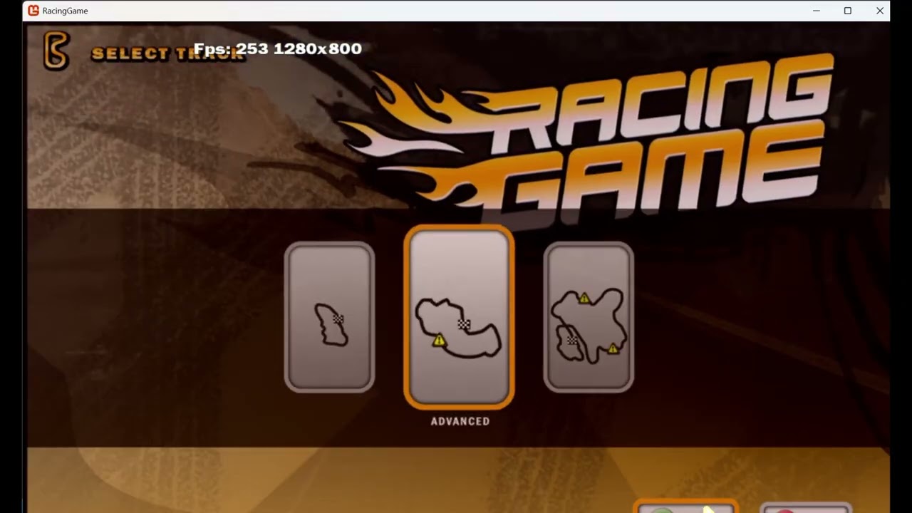Click the 'Fps: 253 1280x800' counter text

[x=278, y=48]
